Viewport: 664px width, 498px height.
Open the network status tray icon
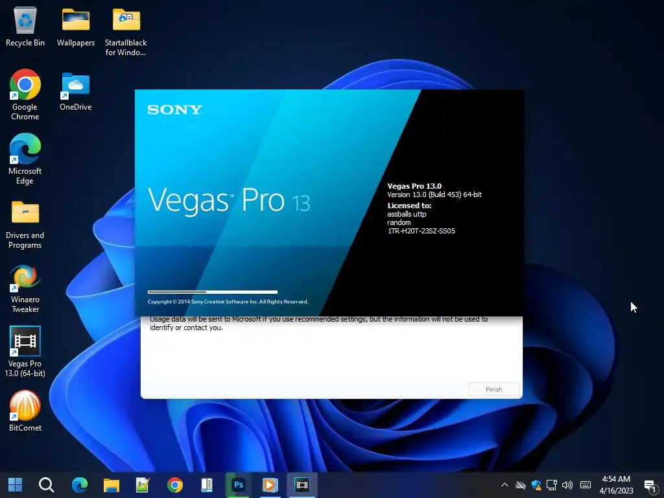551,485
